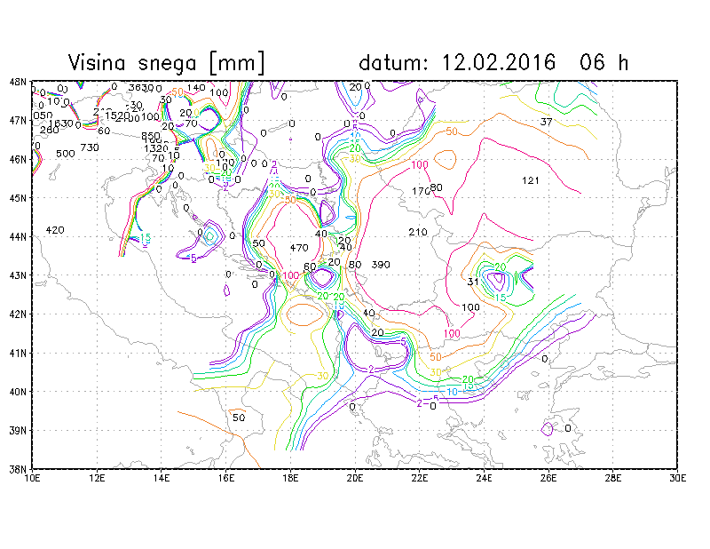Click the 24E longitude axis label
This screenshot has width=710, height=549.
(x=484, y=478)
